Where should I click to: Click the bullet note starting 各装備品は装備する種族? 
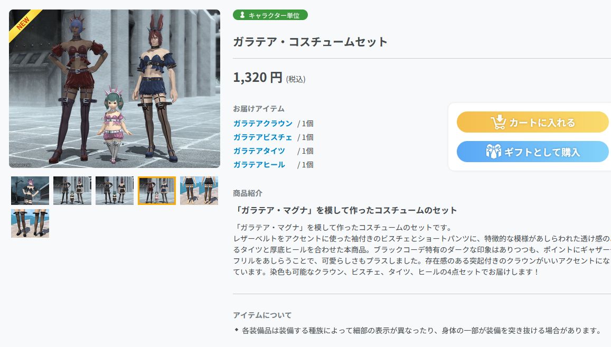pyautogui.click(x=421, y=331)
